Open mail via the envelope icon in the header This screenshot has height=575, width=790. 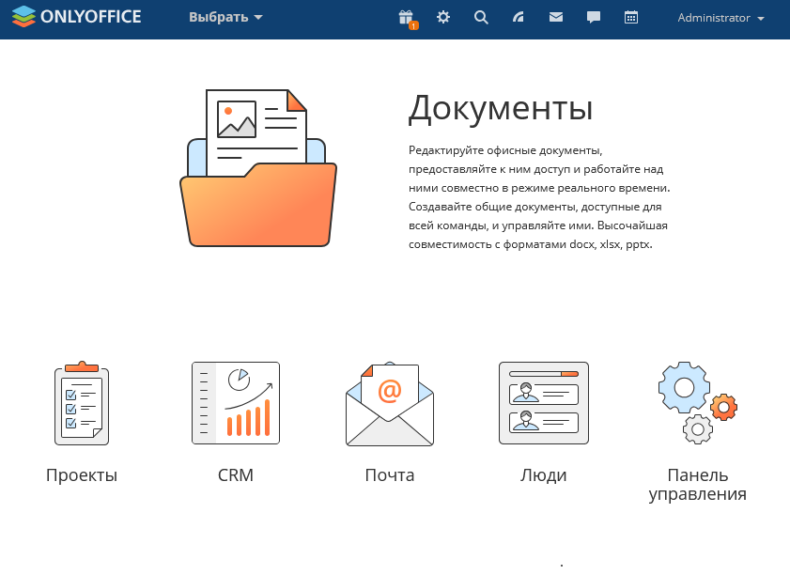pyautogui.click(x=556, y=18)
